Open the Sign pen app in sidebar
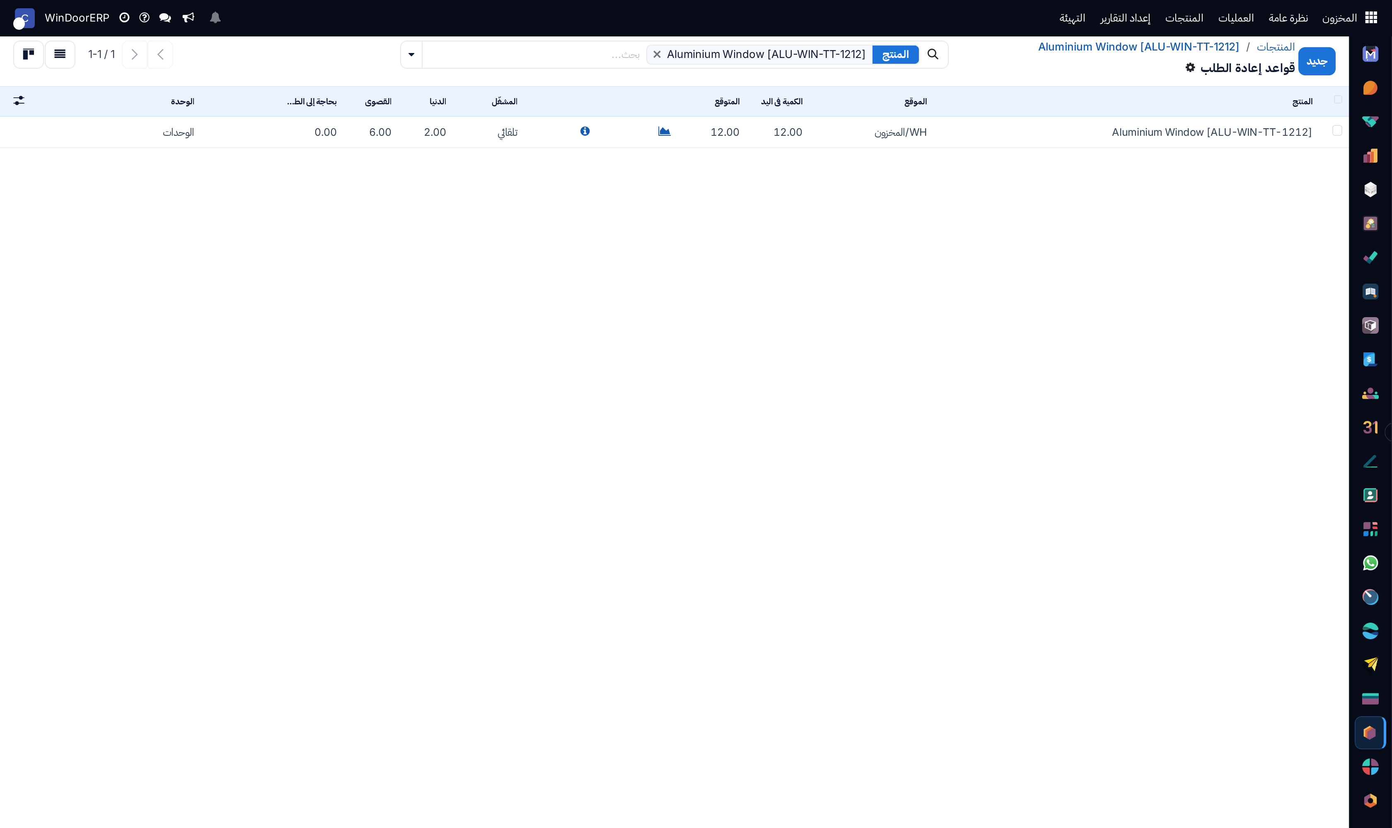The width and height of the screenshot is (1392, 828). pos(1370,462)
